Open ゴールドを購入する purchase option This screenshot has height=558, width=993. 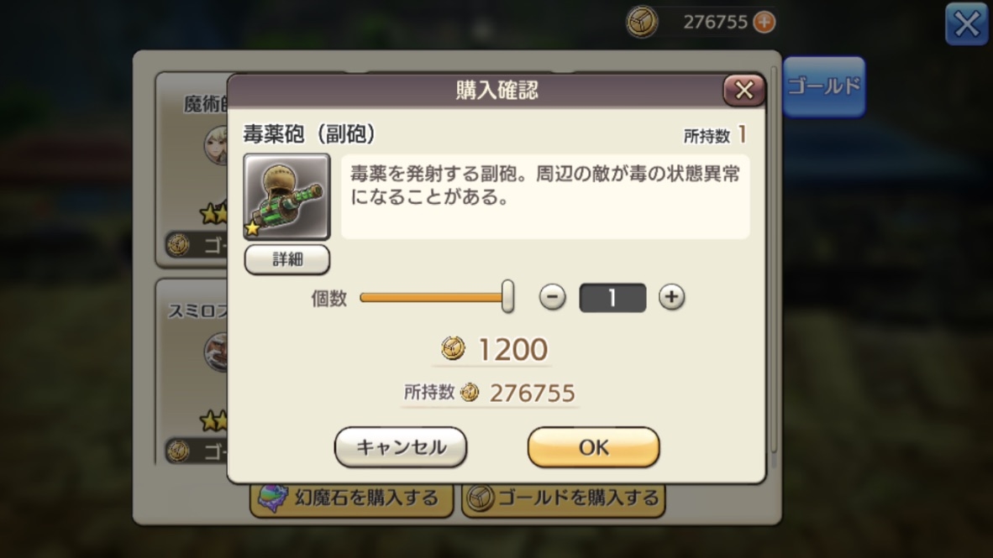[564, 499]
